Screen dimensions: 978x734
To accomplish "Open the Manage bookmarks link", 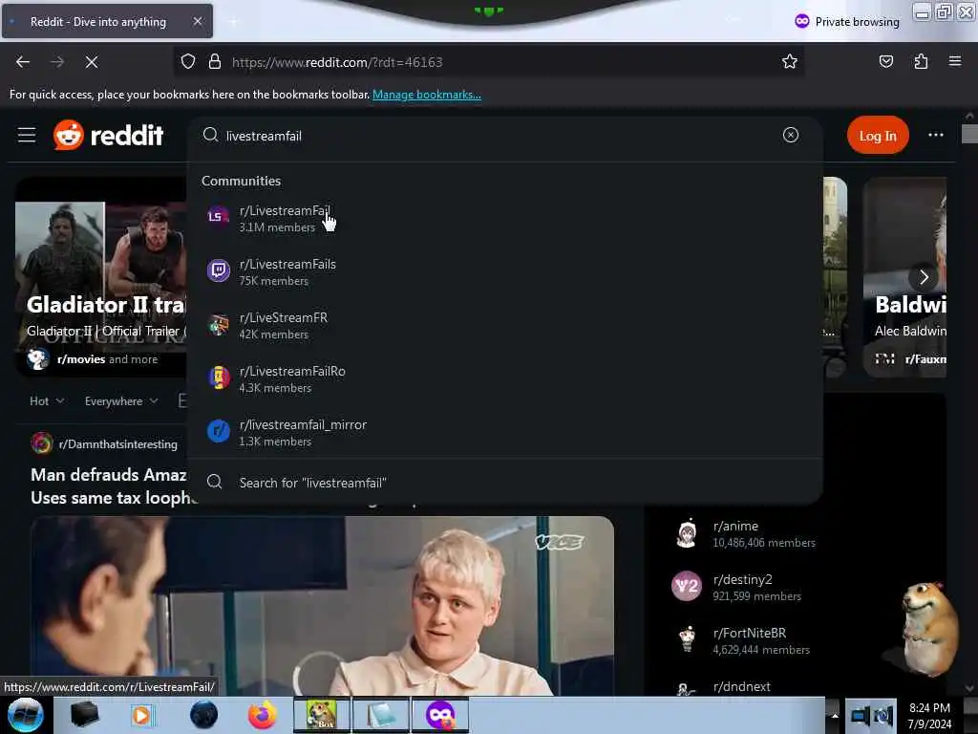I will tap(427, 95).
